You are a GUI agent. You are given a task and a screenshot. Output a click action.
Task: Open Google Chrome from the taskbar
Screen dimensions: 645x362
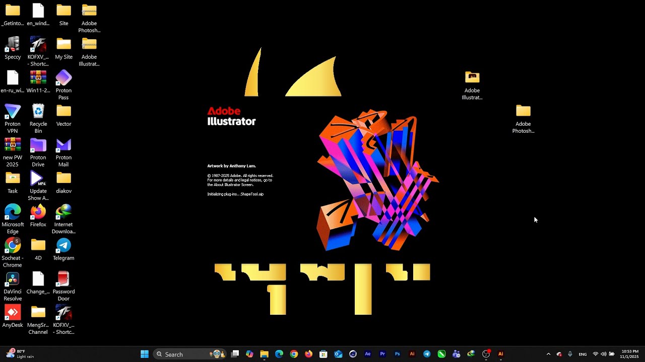(294, 354)
